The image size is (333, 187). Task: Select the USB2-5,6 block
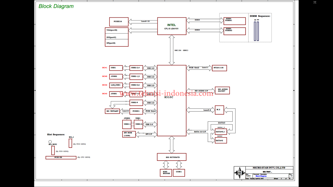coord(136,85)
